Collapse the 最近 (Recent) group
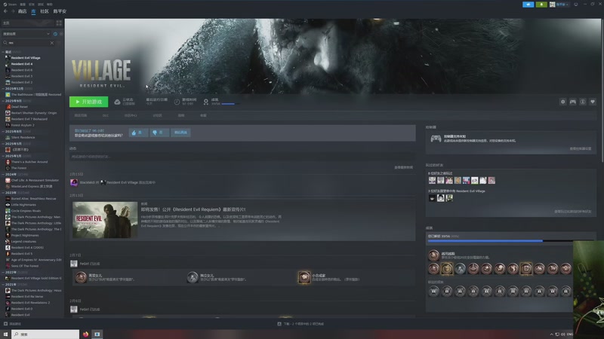Viewport: 604px width, 339px height. (x=3, y=51)
